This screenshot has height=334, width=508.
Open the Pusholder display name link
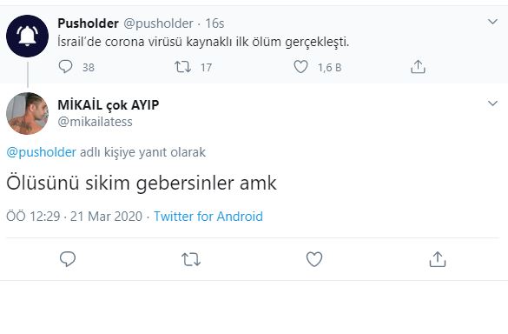[88, 23]
